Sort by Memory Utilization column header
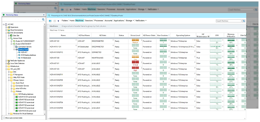The image size is (260, 122). (x=231, y=35)
